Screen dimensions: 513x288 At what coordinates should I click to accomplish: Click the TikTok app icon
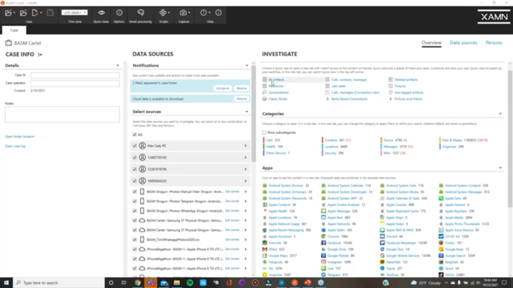click(x=441, y=274)
